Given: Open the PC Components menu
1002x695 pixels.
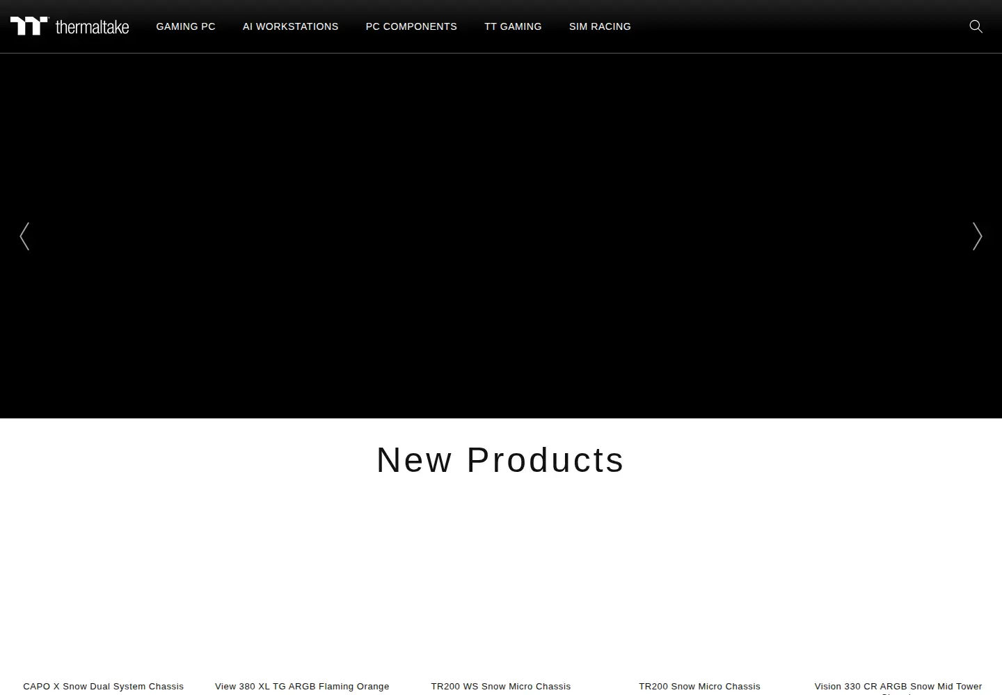Looking at the screenshot, I should (x=411, y=26).
